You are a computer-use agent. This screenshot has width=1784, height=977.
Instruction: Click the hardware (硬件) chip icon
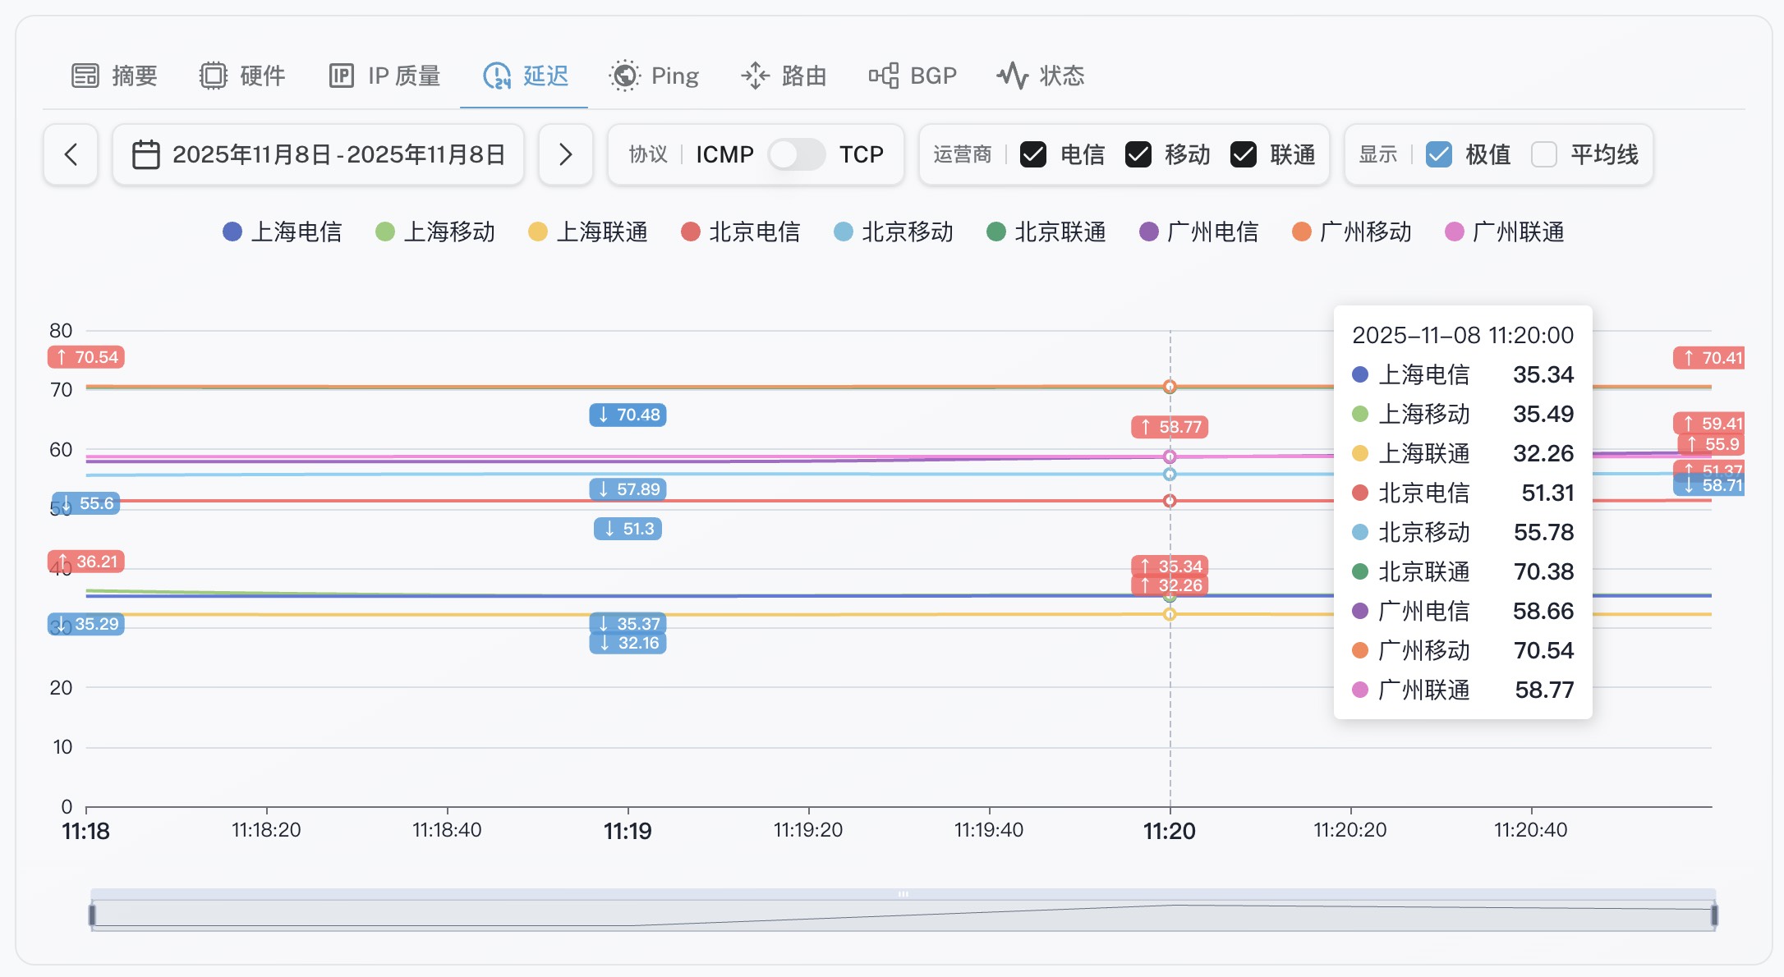[x=214, y=76]
